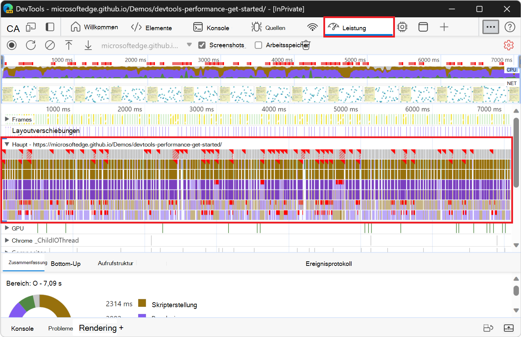
Task: Uncheck the Screenshots checkbox
Action: [x=202, y=45]
